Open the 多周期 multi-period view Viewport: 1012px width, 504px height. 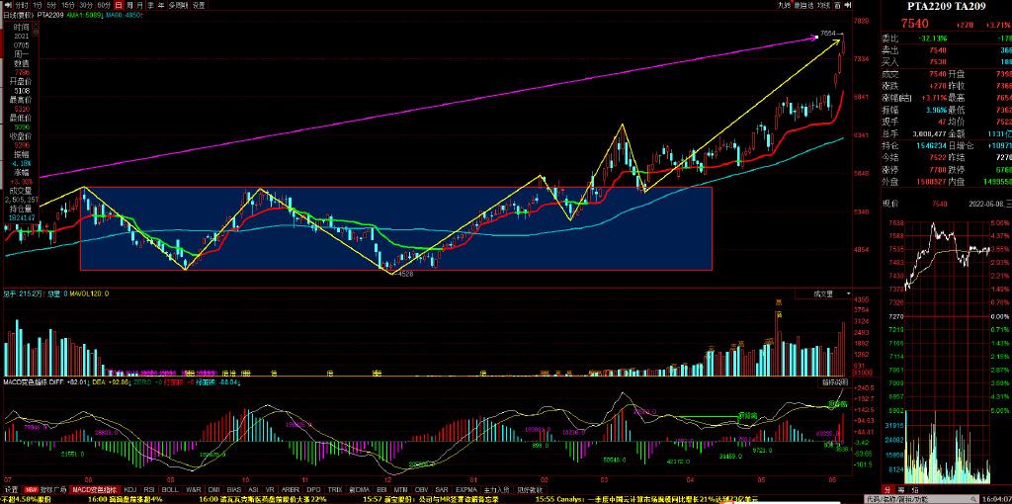tap(178, 5)
